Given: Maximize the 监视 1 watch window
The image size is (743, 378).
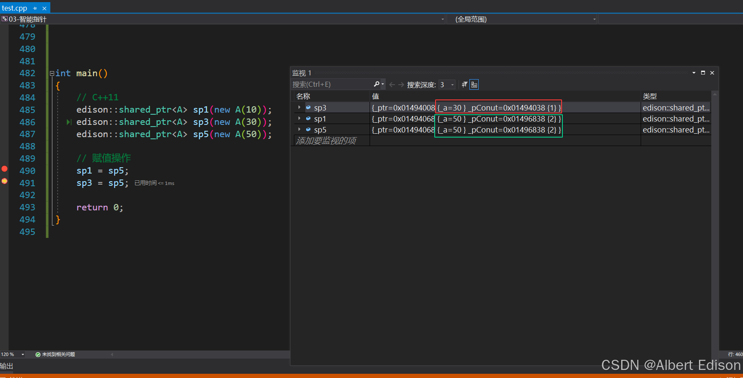Looking at the screenshot, I should coord(703,73).
